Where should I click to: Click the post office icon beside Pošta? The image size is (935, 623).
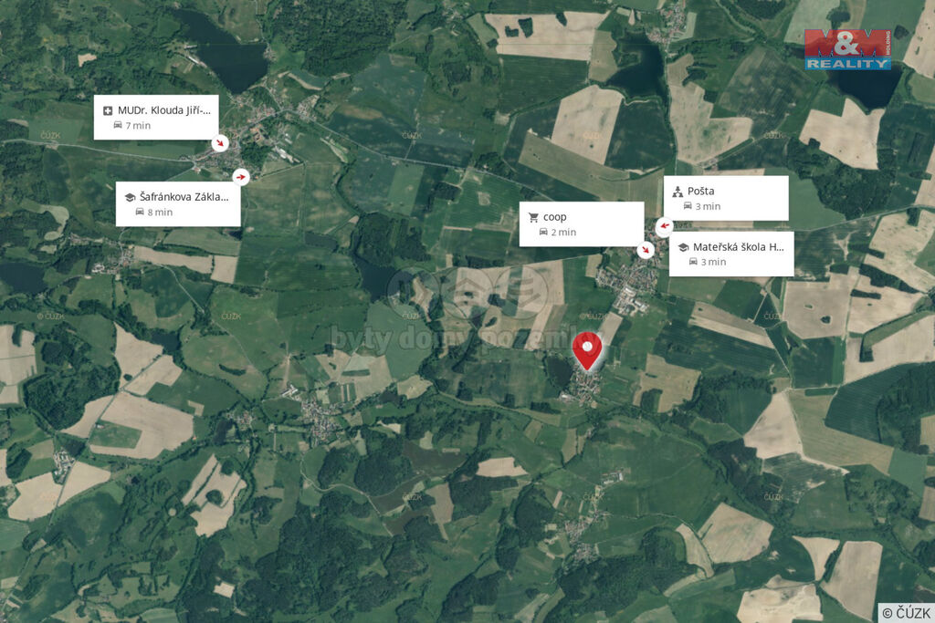[x=678, y=192]
